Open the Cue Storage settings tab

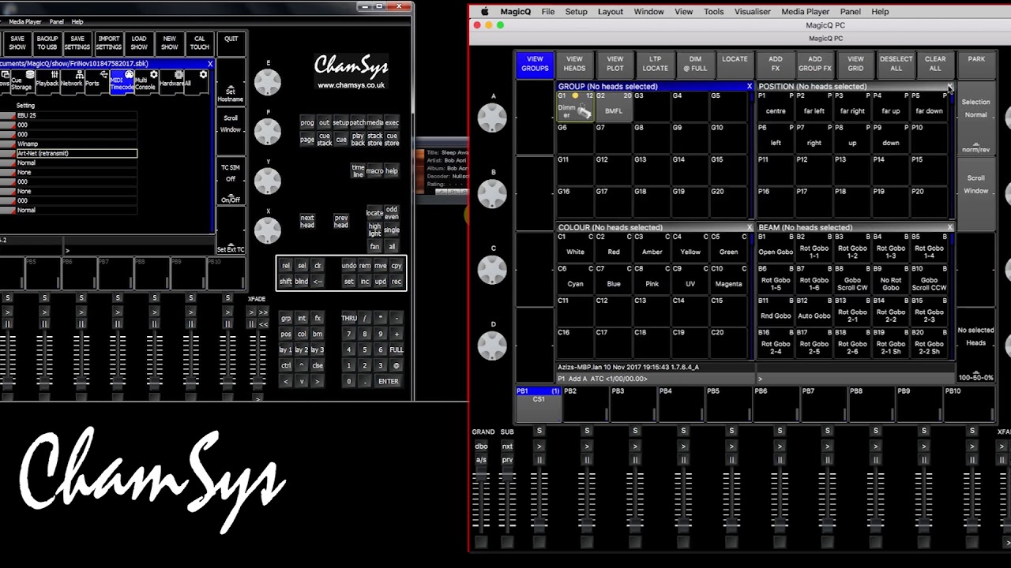pyautogui.click(x=21, y=81)
